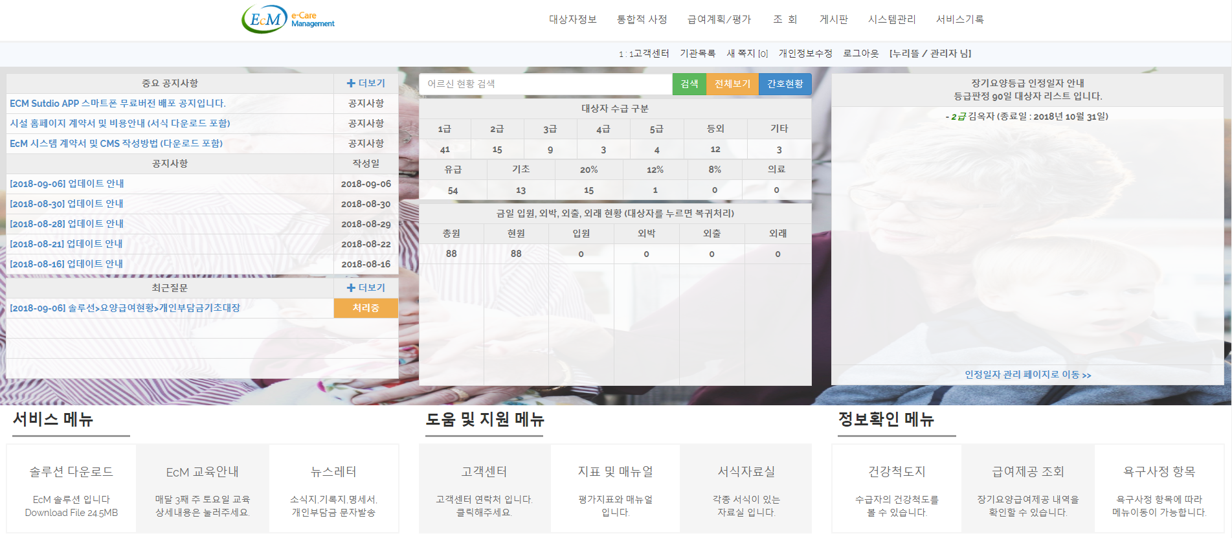Screen dimensions: 1232x538
Task: Click the orange 처리중 status badge
Action: click(366, 308)
